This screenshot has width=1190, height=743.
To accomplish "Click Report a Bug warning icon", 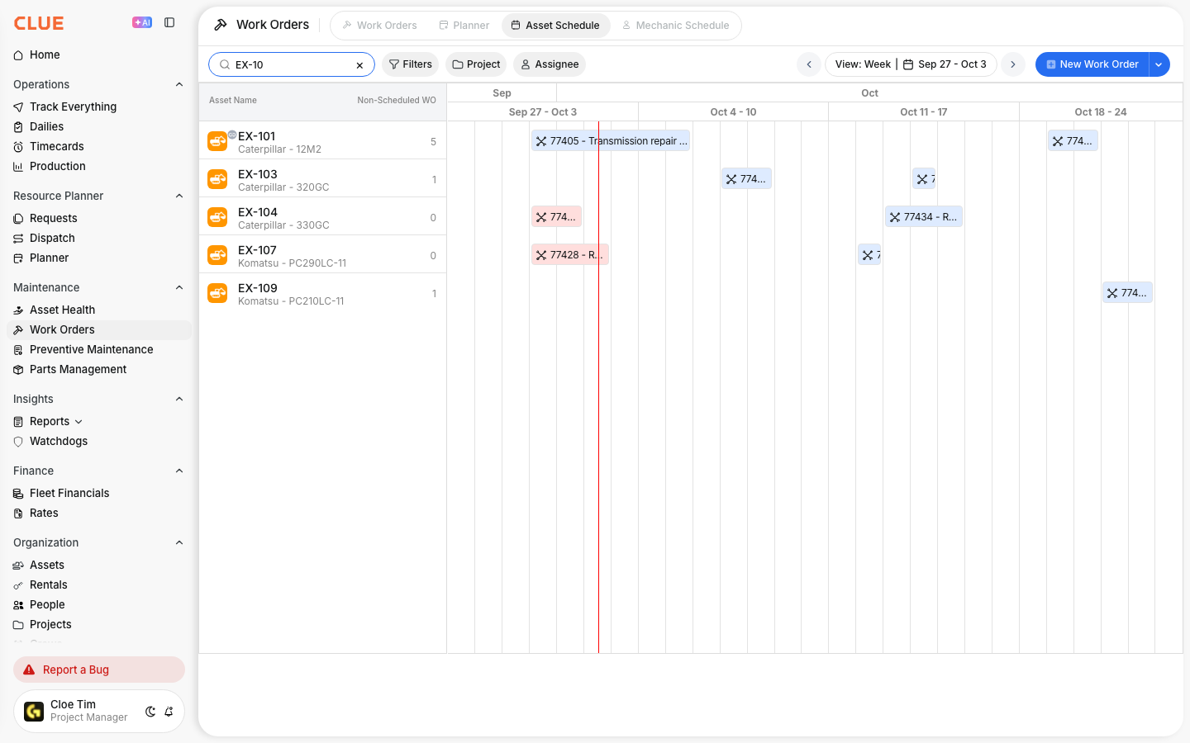I will tap(29, 670).
